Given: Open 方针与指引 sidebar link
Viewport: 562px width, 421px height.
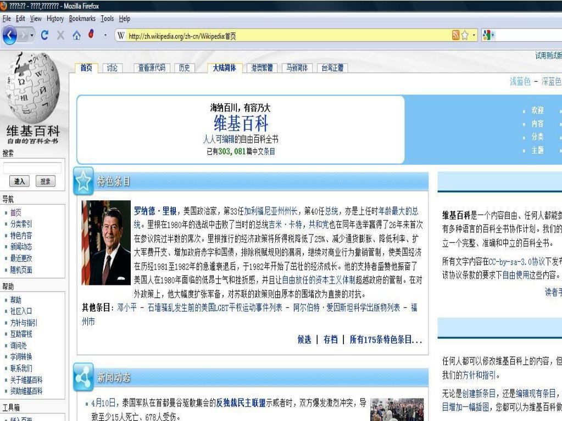Looking at the screenshot, I should pyautogui.click(x=24, y=323).
